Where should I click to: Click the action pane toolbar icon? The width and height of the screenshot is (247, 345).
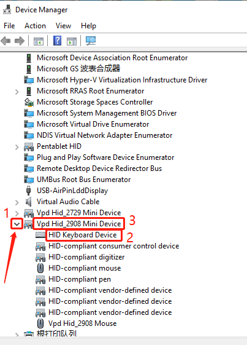72,41
